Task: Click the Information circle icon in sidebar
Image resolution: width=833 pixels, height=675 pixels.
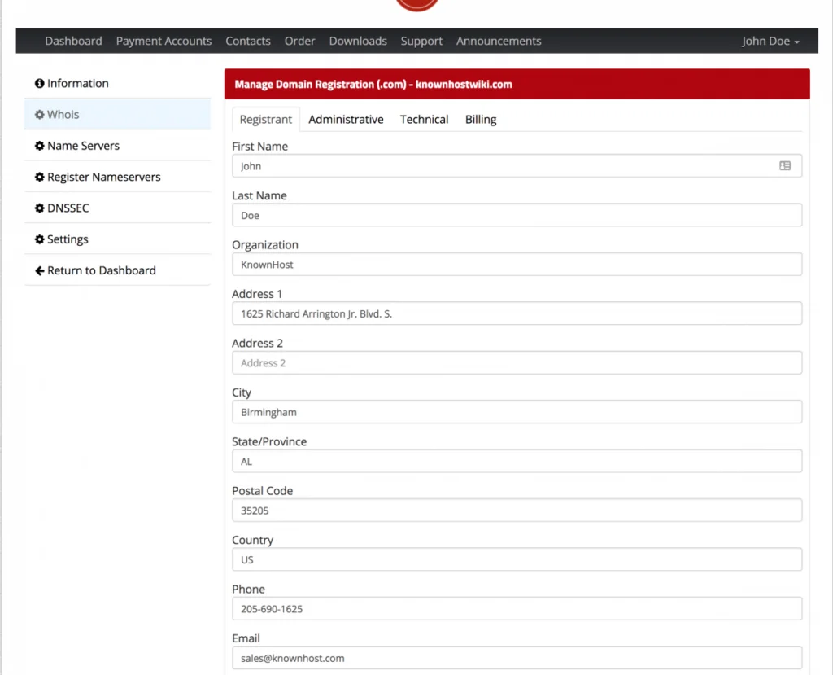Action: (x=39, y=84)
